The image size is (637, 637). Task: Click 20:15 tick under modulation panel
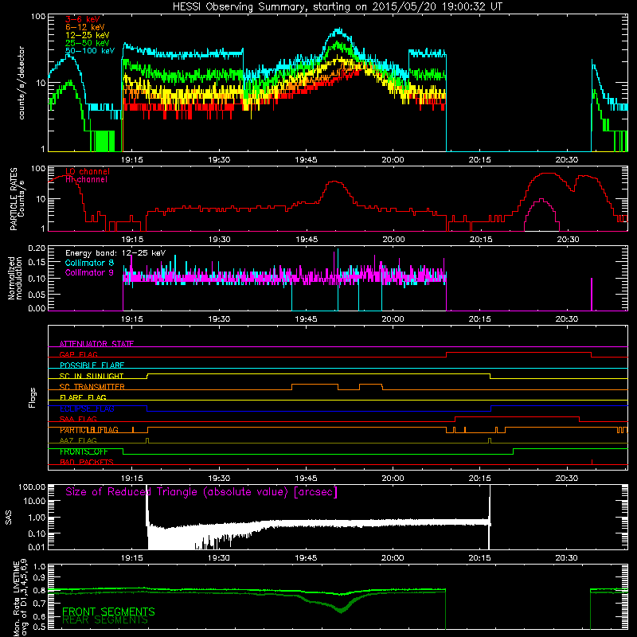point(480,319)
